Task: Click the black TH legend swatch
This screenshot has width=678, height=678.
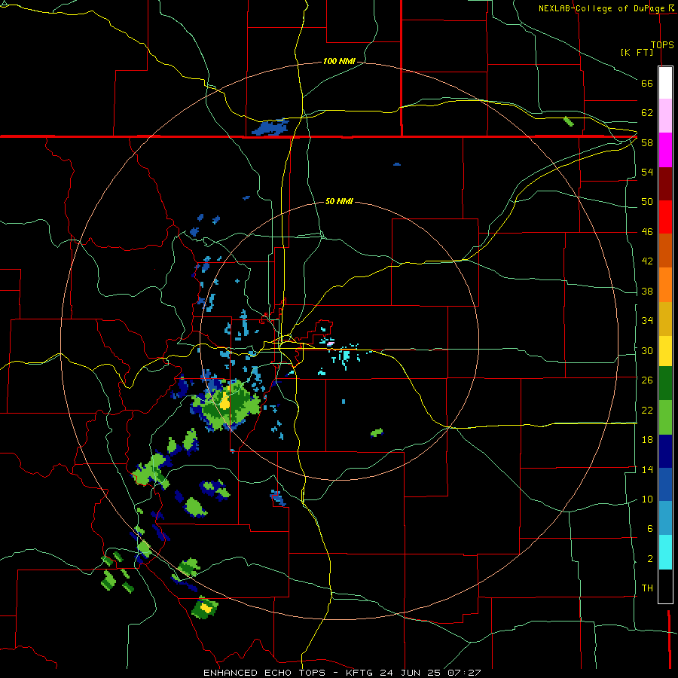Action: 665,586
